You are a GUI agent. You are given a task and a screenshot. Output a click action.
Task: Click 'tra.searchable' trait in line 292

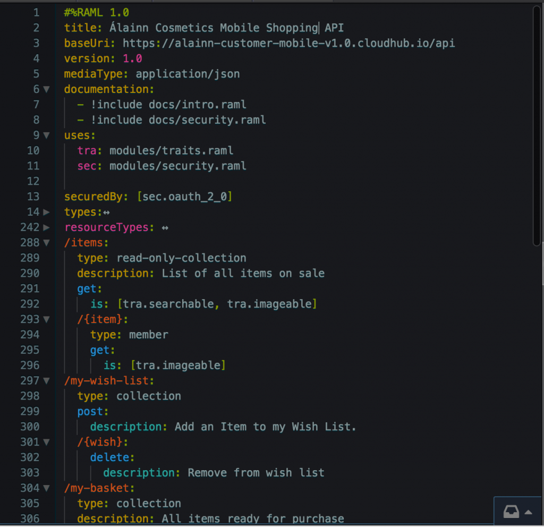(x=168, y=304)
